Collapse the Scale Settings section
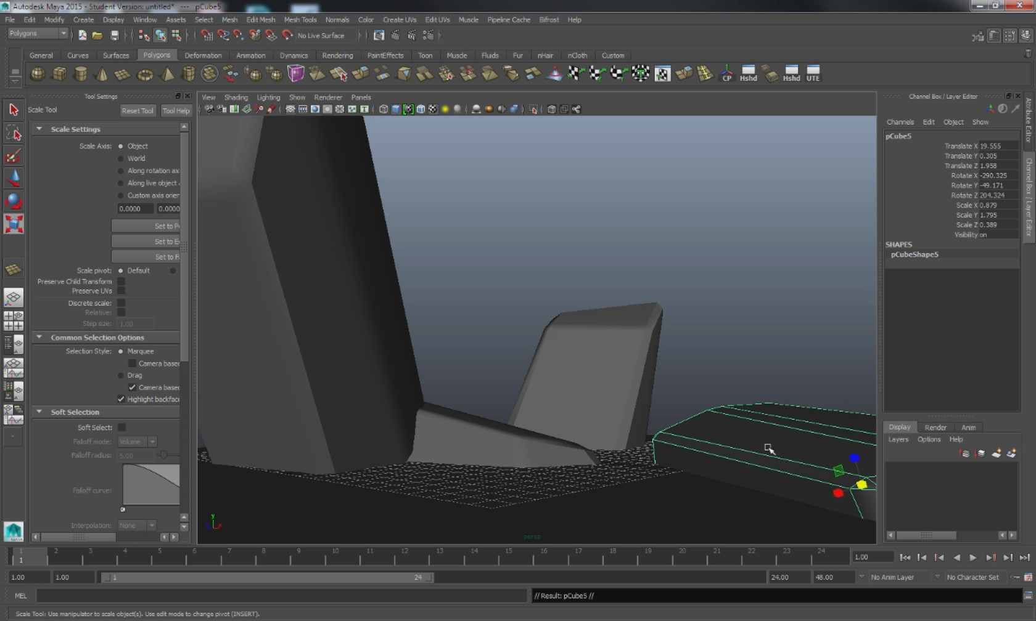 pyautogui.click(x=39, y=129)
